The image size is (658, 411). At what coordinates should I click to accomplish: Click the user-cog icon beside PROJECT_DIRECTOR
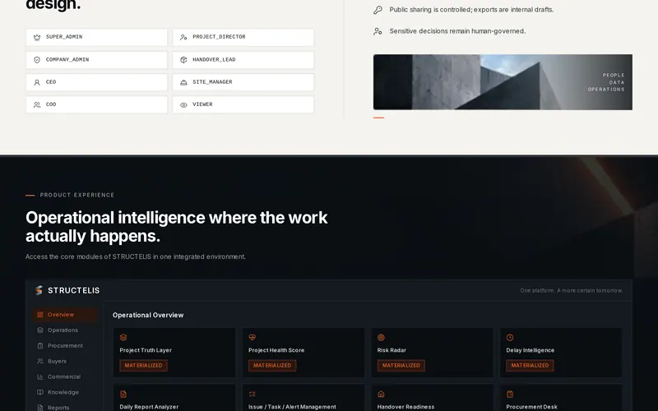[x=183, y=37]
